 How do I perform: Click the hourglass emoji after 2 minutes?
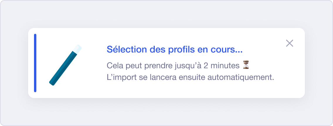[246, 65]
